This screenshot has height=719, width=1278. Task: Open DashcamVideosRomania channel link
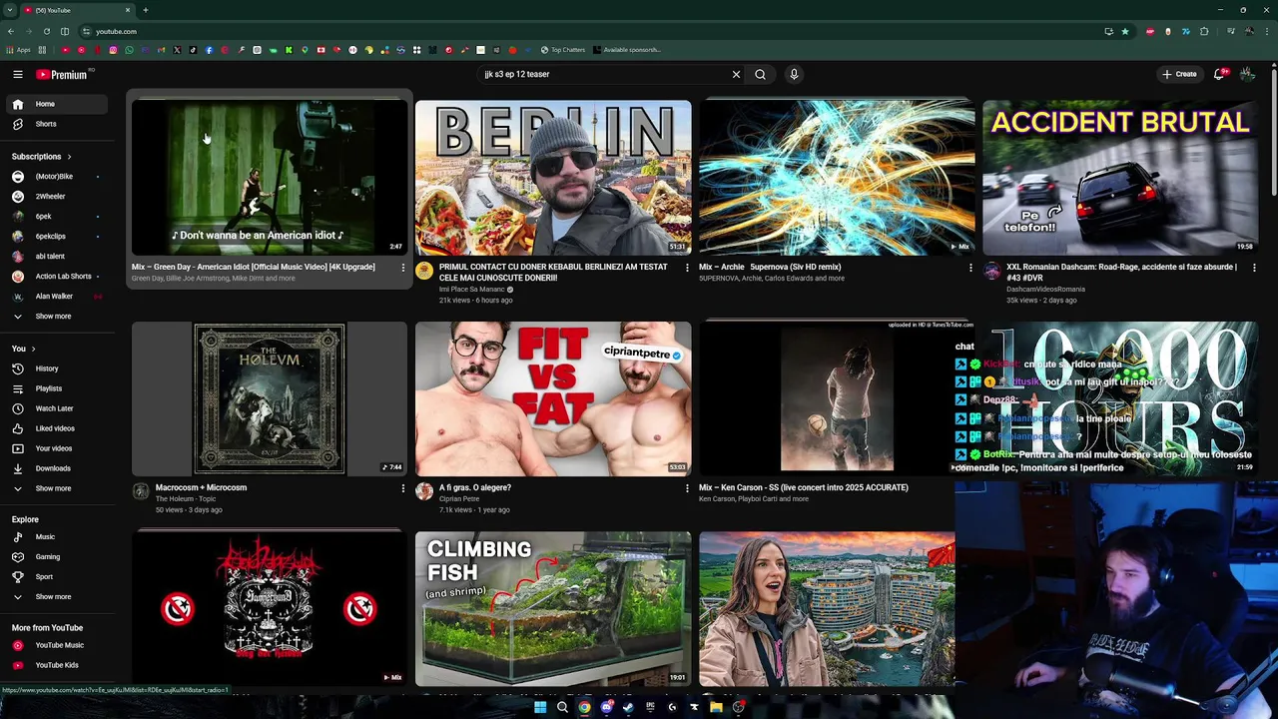(1045, 290)
